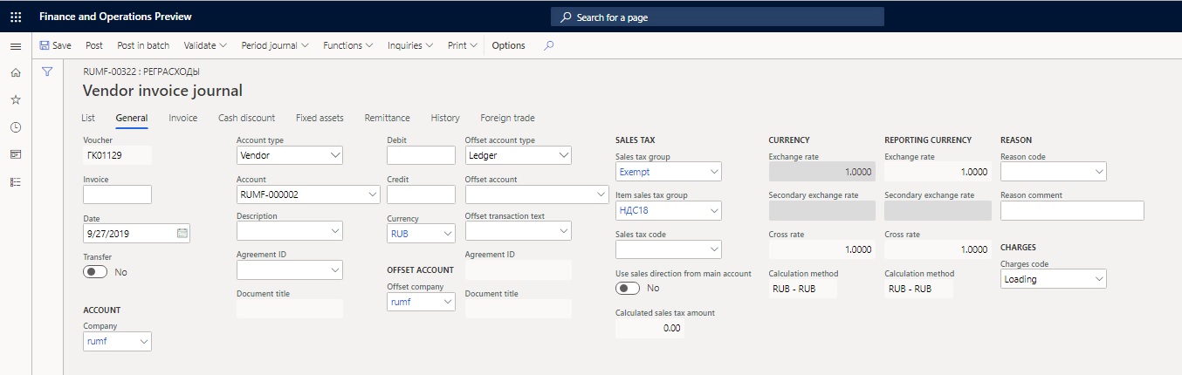
Task: Click the search icon in the action bar
Action: click(549, 45)
